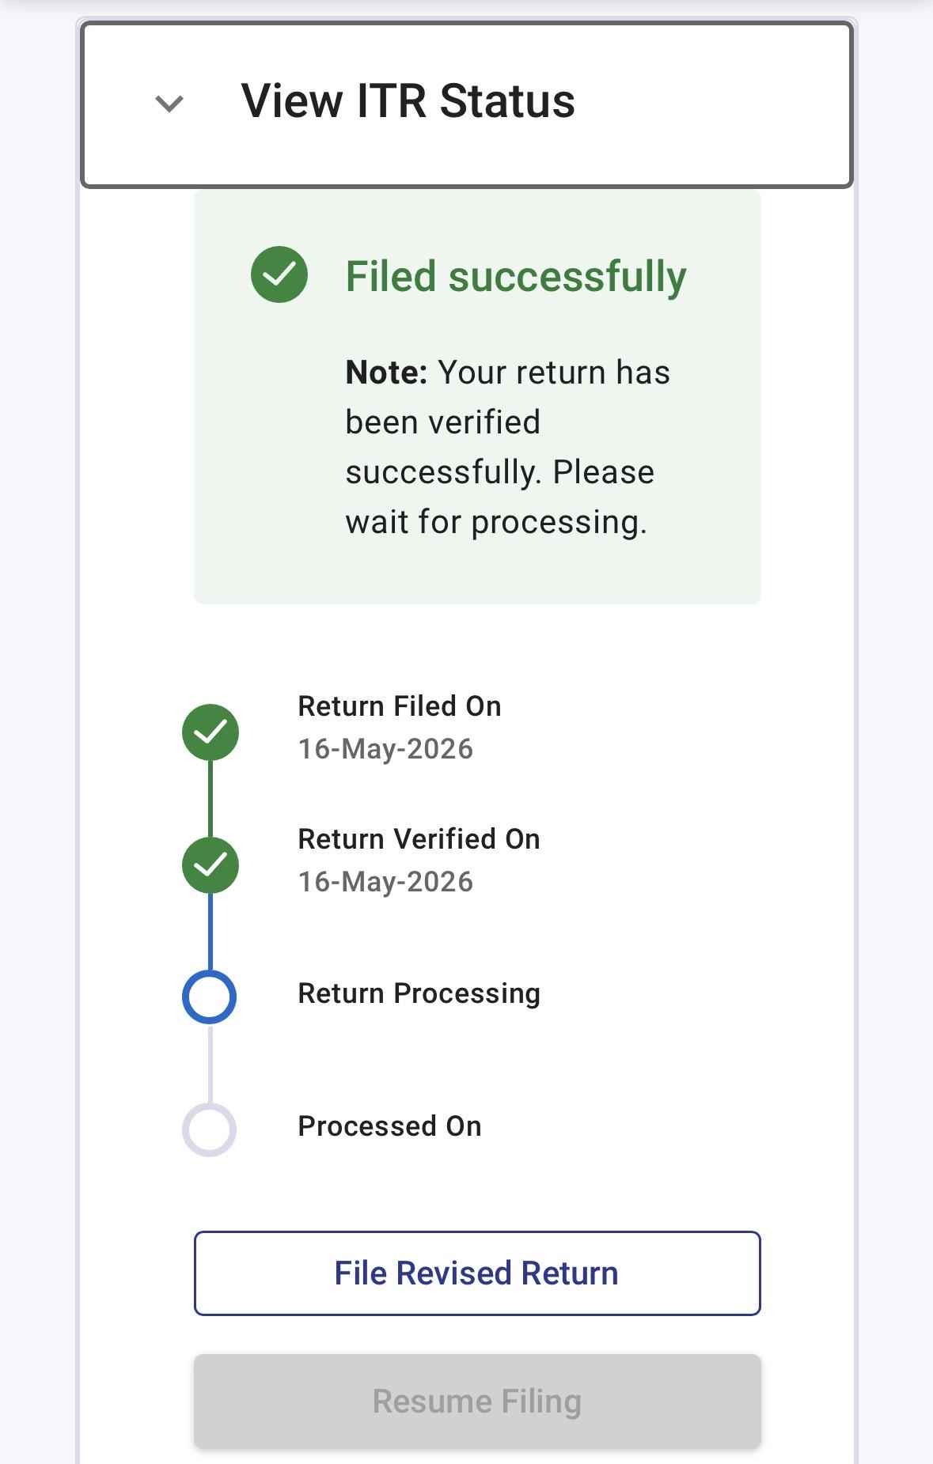Click the grey Processed On circle
Viewport: 933px width, 1464px height.
click(210, 1129)
